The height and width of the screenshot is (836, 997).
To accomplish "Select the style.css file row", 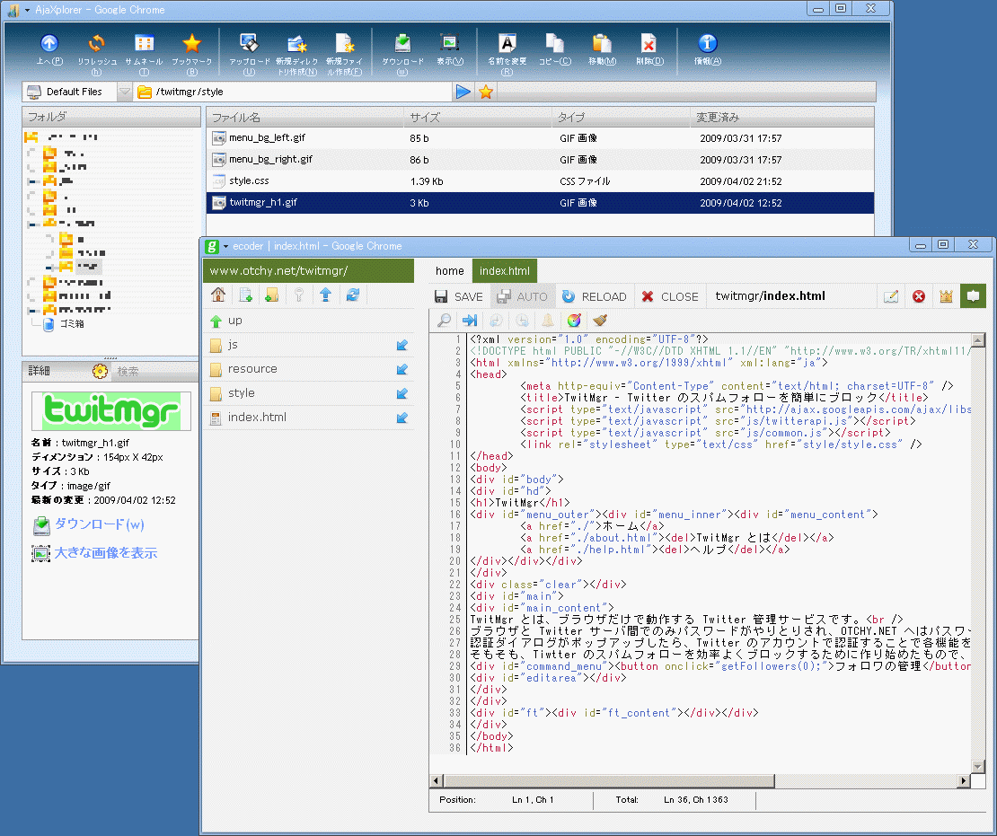I will [540, 181].
